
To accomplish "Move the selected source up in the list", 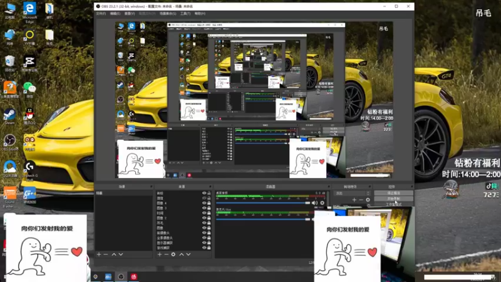I will 181,254.
